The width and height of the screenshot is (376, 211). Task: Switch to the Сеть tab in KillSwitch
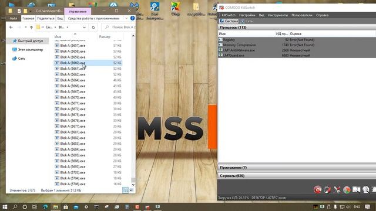tap(247, 21)
